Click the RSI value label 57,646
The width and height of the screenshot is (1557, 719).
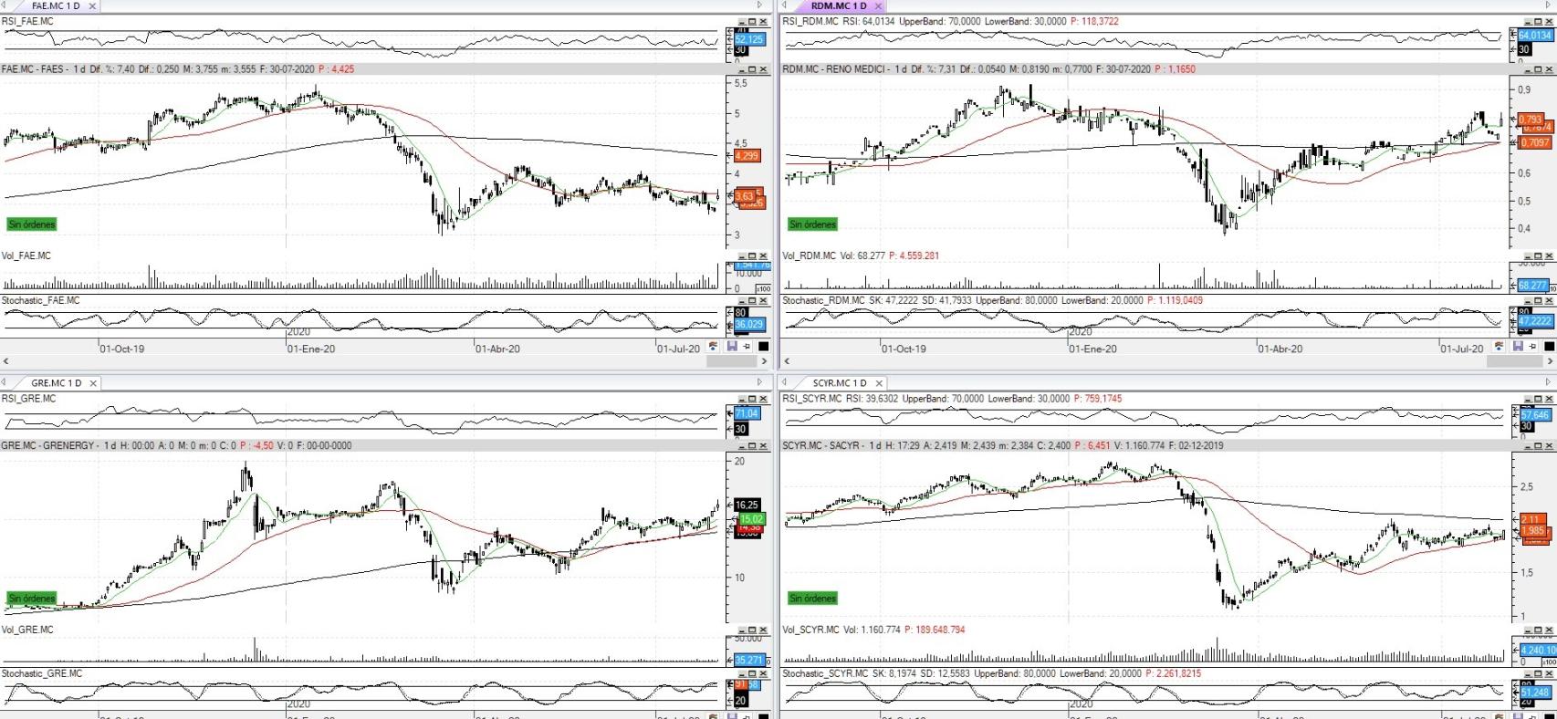click(1534, 415)
